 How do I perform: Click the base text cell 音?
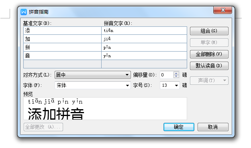pyautogui.click(x=62, y=56)
